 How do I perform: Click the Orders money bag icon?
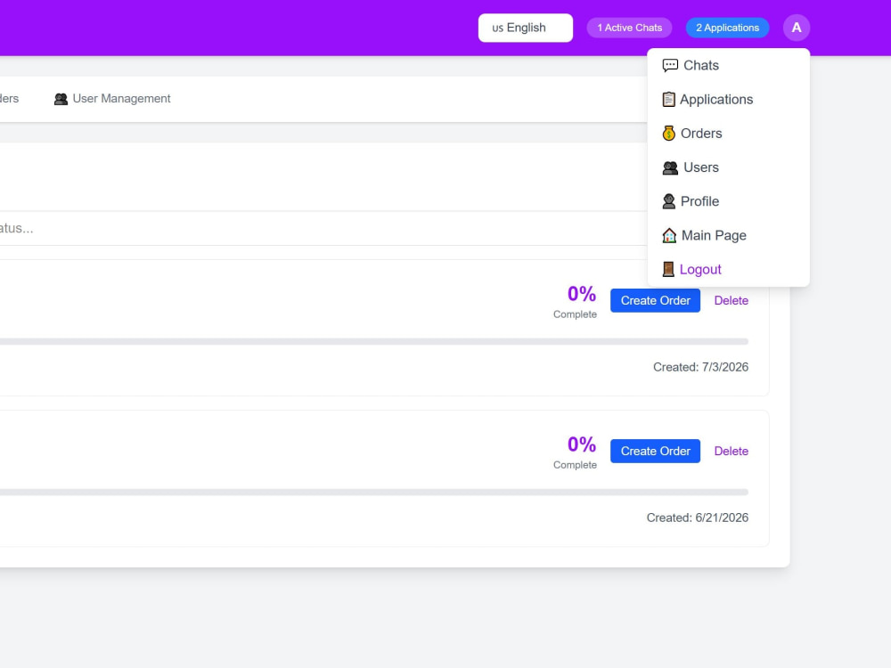[669, 134]
